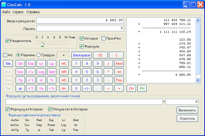
Task: Insert pi with the pi button
Action: (x=20, y=88)
